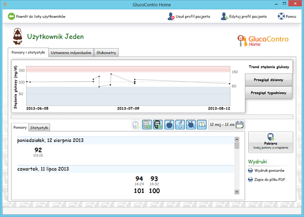Open the Ustawienia indywidualne tab
The width and height of the screenshot is (304, 217).
click(71, 53)
